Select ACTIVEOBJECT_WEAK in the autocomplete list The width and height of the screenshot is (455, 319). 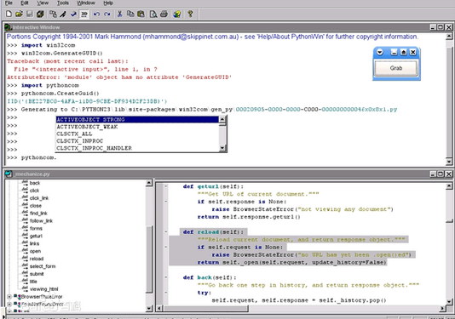[x=137, y=127]
